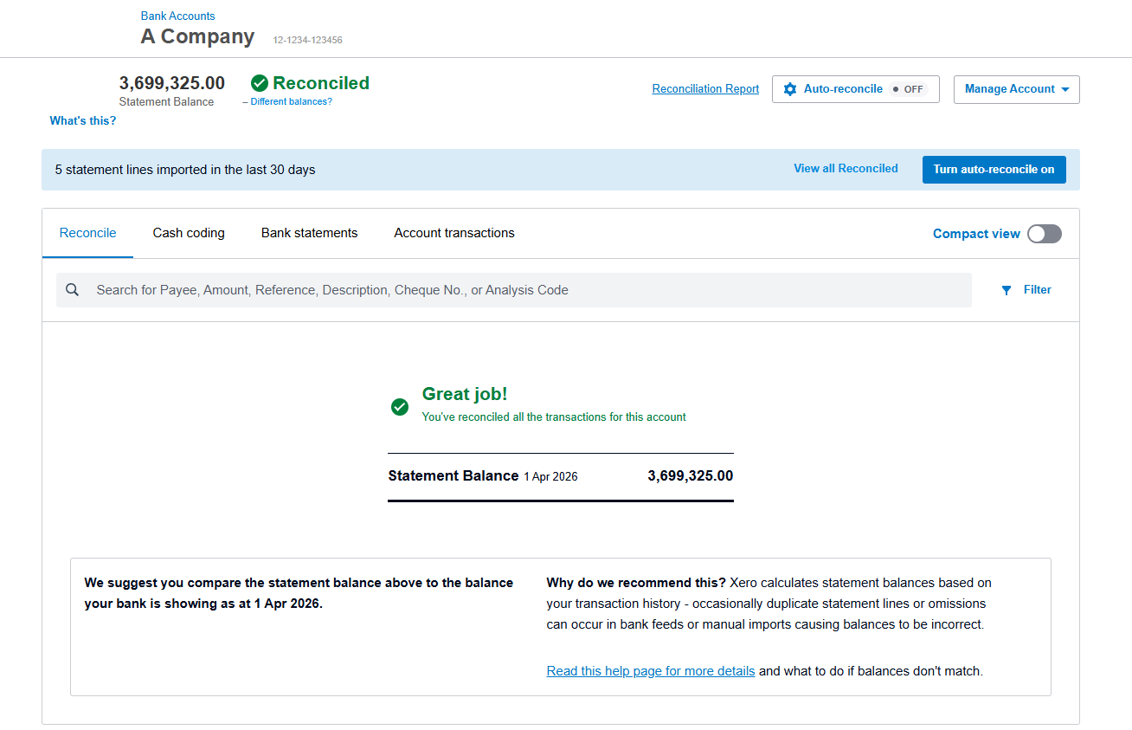Click the 5 statement lines imported message
The image size is (1132, 730).
tap(185, 170)
